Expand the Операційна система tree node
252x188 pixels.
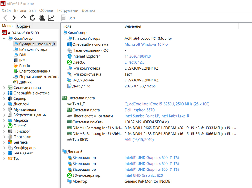[x=4, y=93]
